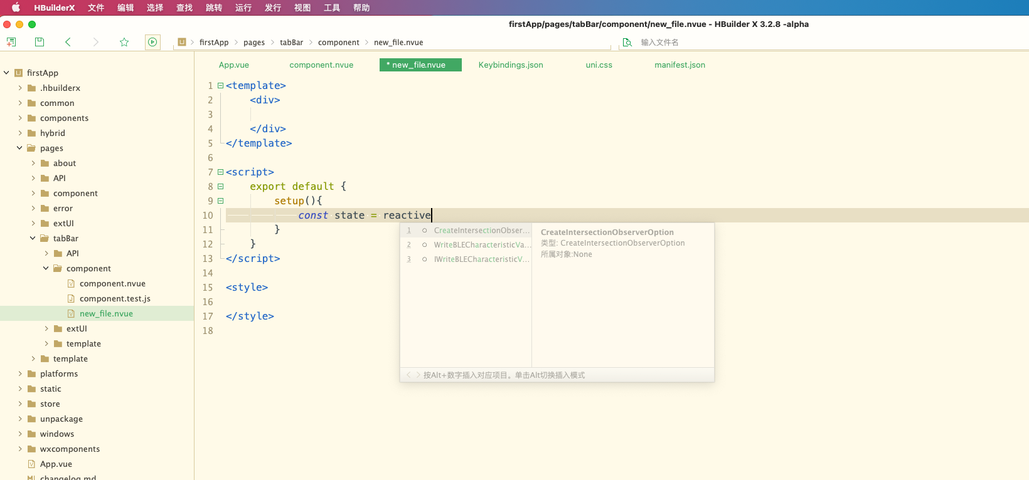This screenshot has width=1029, height=480.
Task: Click firstApp in the breadcrumb
Action: pos(214,42)
